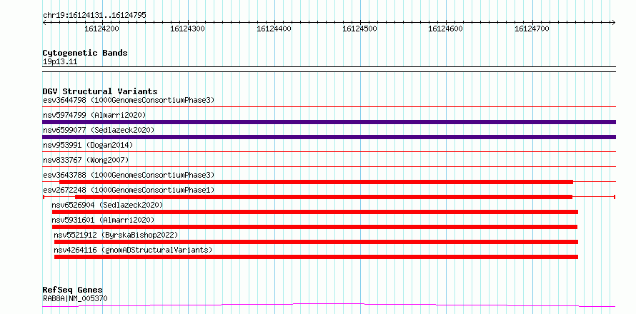Image resolution: width=636 pixels, height=314 pixels.
Task: Click the purple bar of nsv5974799
Action: tap(329, 122)
